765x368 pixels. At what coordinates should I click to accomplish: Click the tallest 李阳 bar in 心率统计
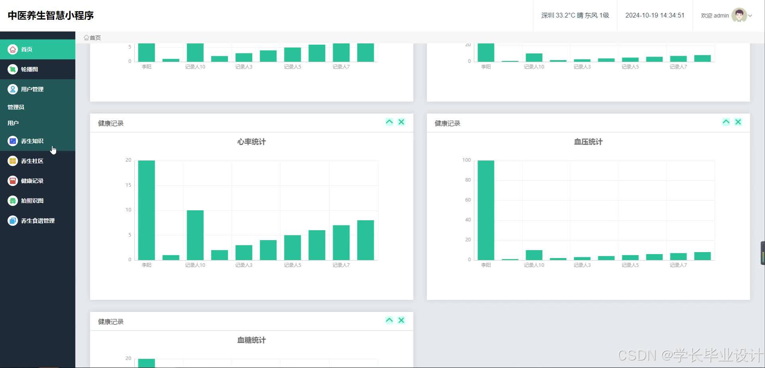(147, 210)
